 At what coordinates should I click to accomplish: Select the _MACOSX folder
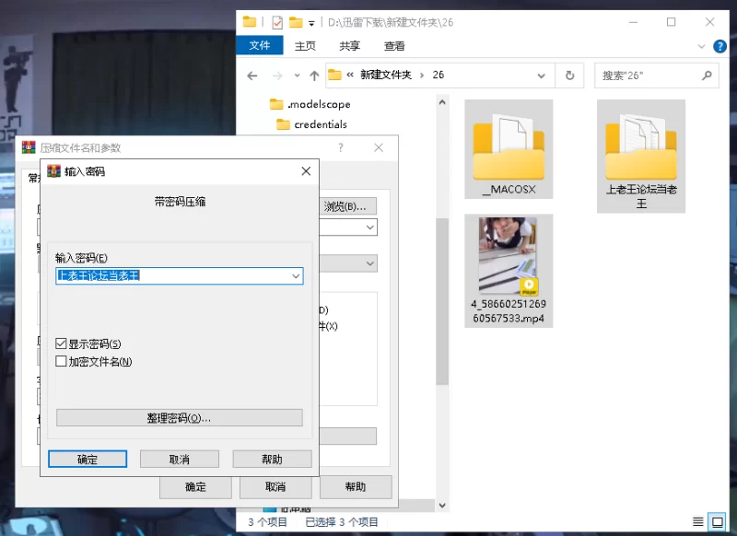point(509,149)
